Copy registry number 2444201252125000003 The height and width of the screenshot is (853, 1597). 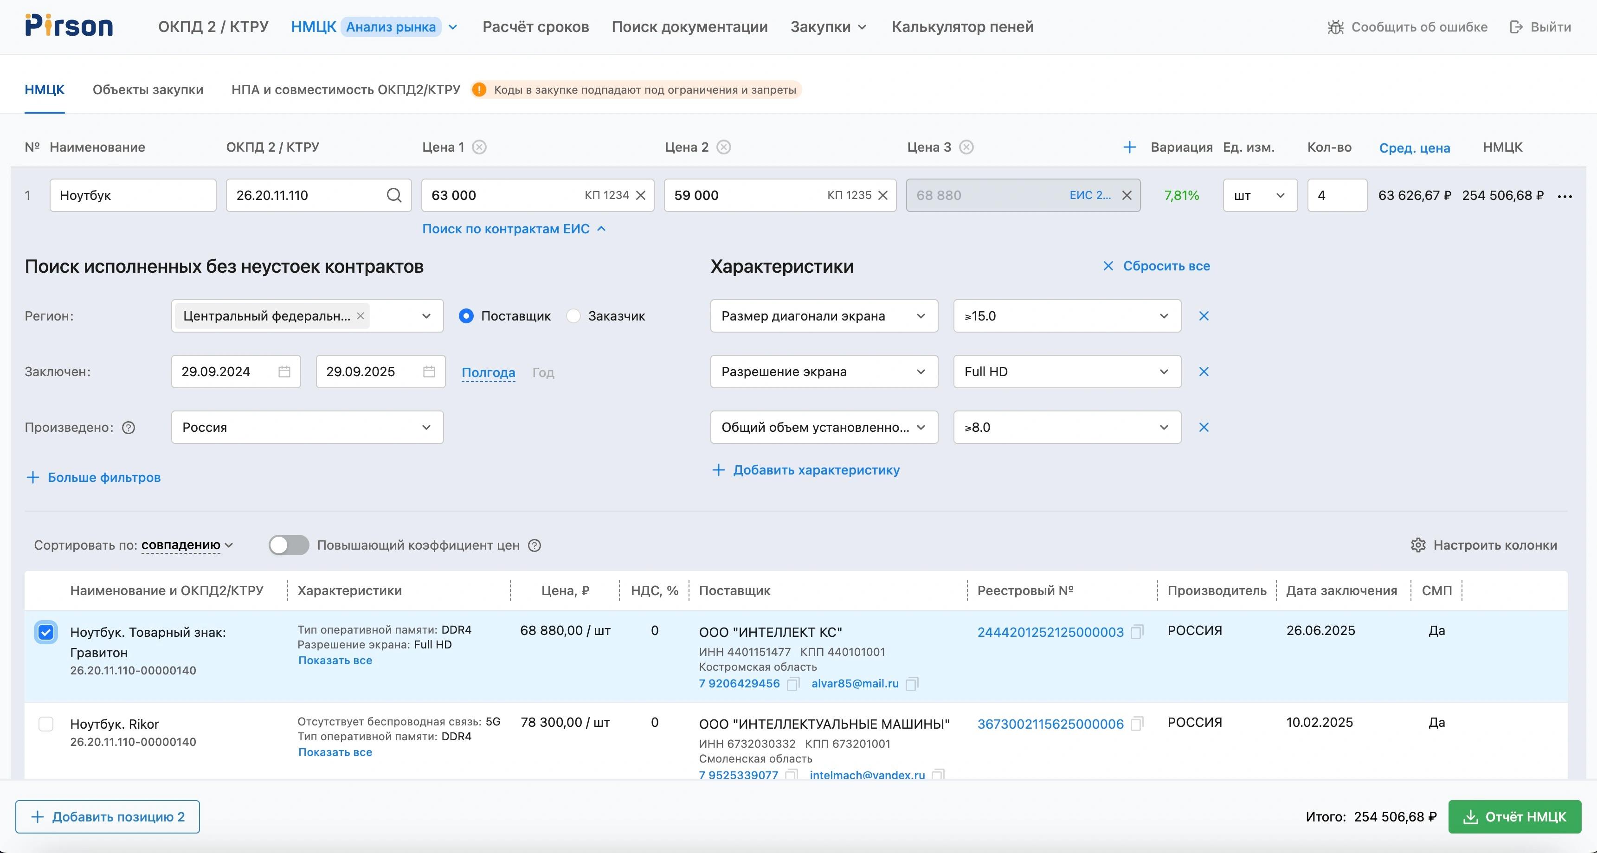[x=1136, y=632]
